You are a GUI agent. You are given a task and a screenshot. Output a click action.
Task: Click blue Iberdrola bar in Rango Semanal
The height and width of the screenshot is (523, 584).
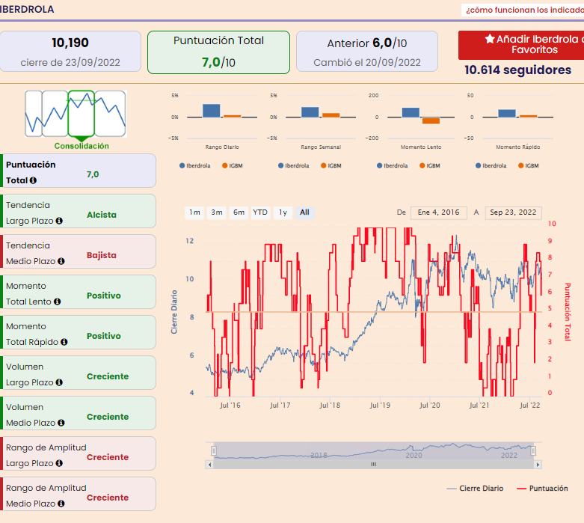click(310, 112)
